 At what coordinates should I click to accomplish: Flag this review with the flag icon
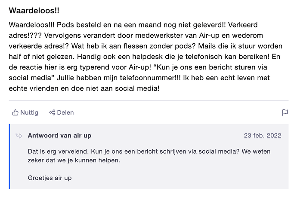[285, 112]
